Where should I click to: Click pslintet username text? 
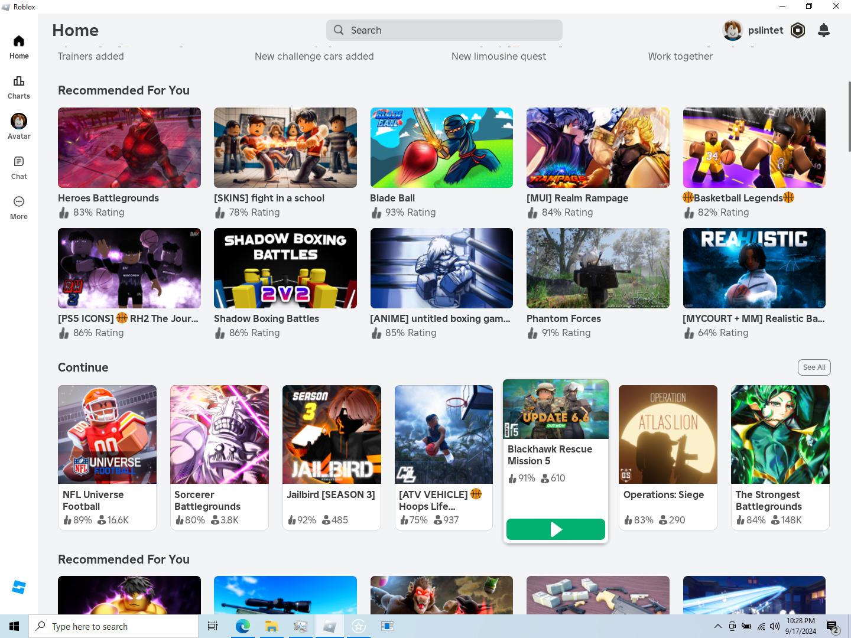(x=765, y=30)
